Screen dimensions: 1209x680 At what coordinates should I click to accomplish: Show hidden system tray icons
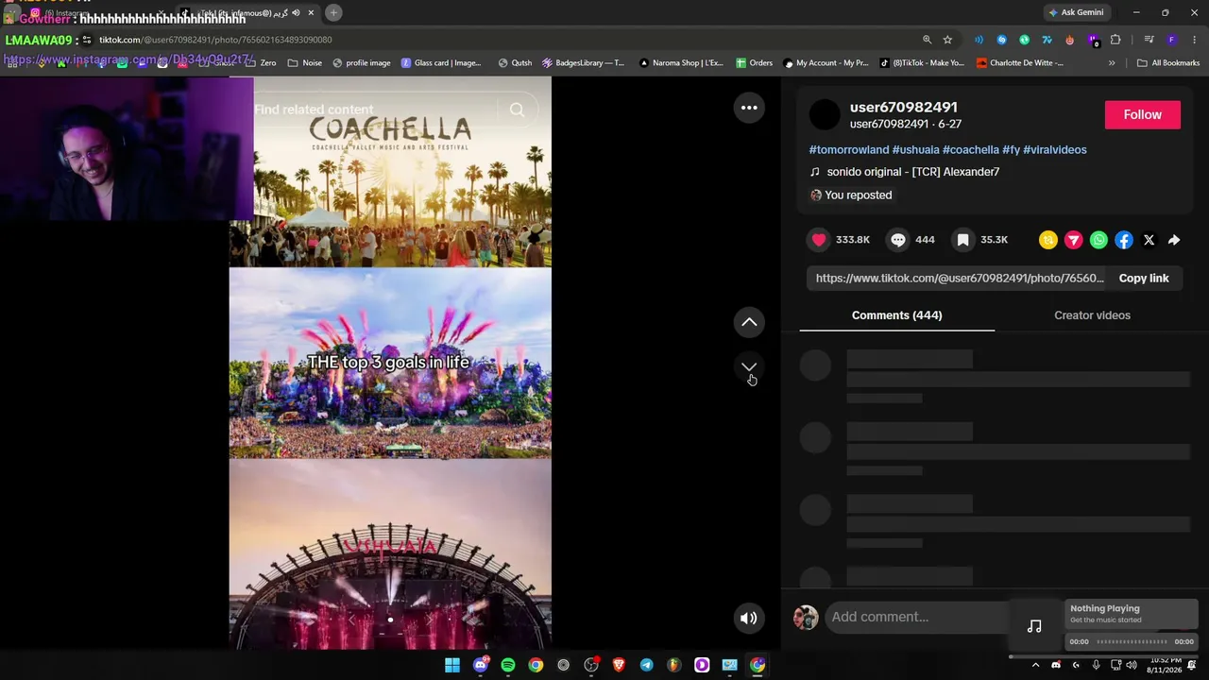[x=1035, y=665]
